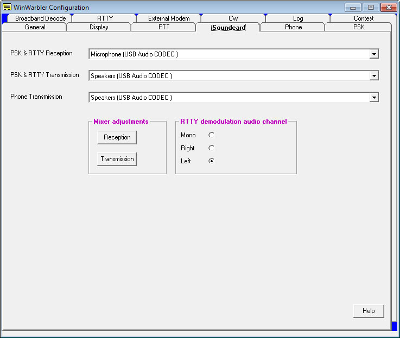Screen dimensions: 400x338
Task: Switch to the Phone tab
Action: click(294, 27)
